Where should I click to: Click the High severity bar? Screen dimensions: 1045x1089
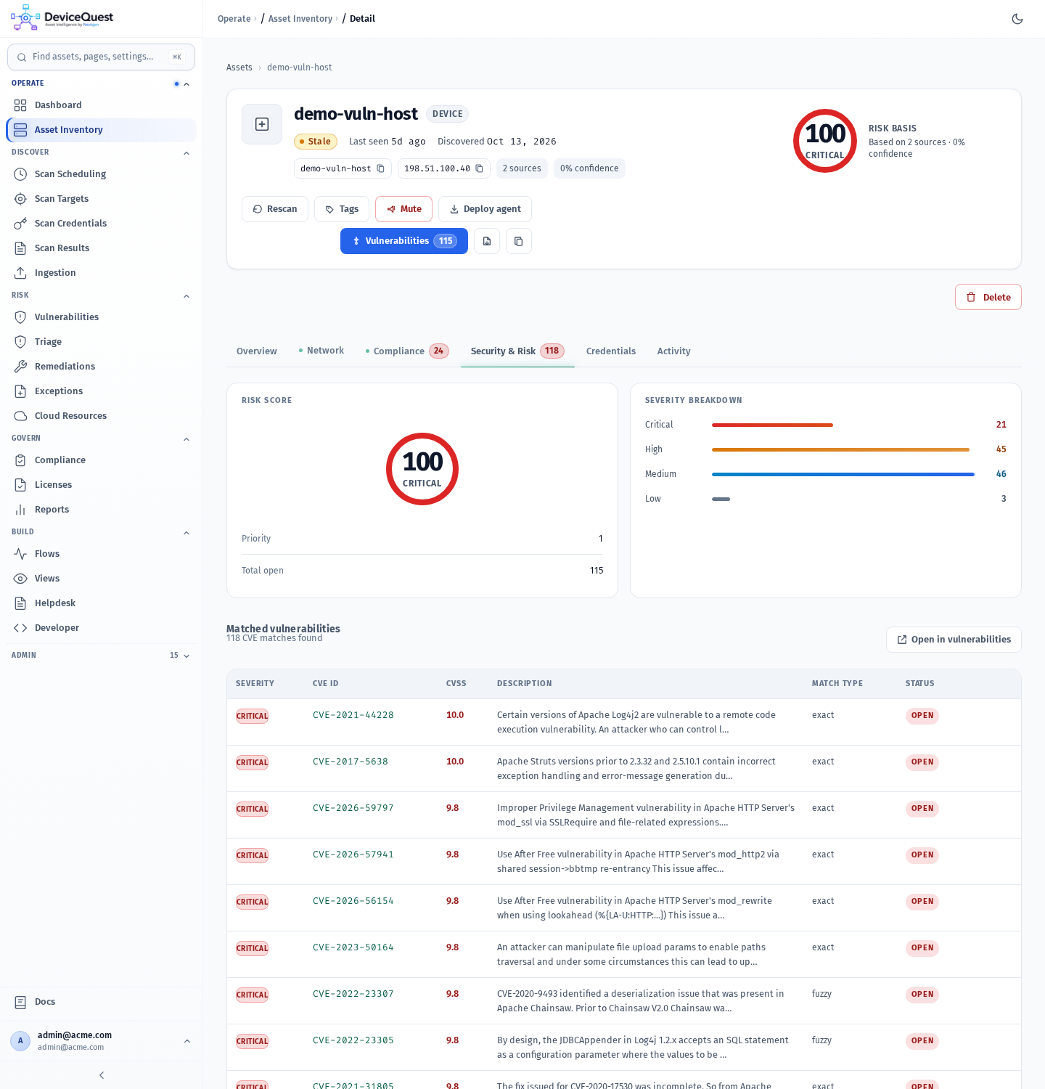(x=840, y=449)
